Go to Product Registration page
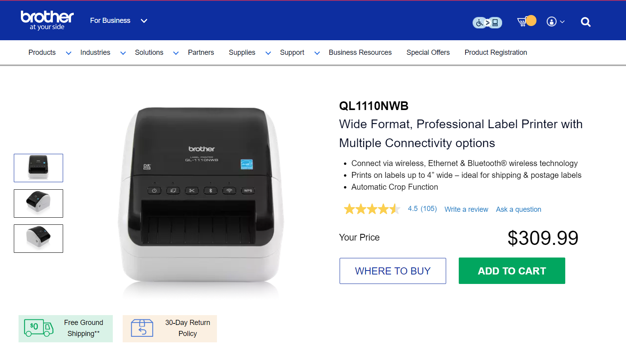The image size is (626, 364). click(495, 52)
